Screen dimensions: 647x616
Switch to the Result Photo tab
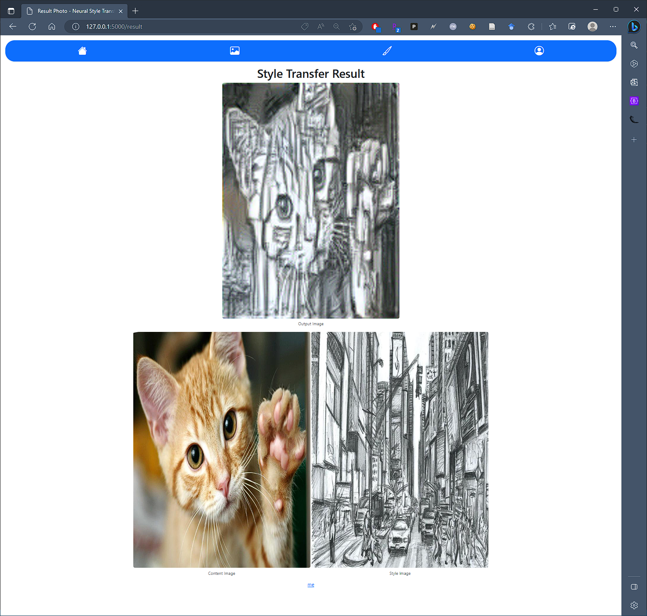click(x=73, y=11)
